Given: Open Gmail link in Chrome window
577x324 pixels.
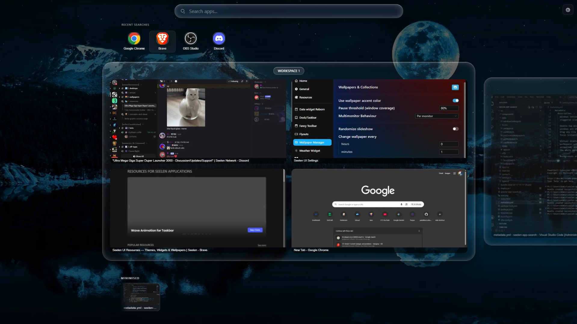Looking at the screenshot, I should coord(441,173).
